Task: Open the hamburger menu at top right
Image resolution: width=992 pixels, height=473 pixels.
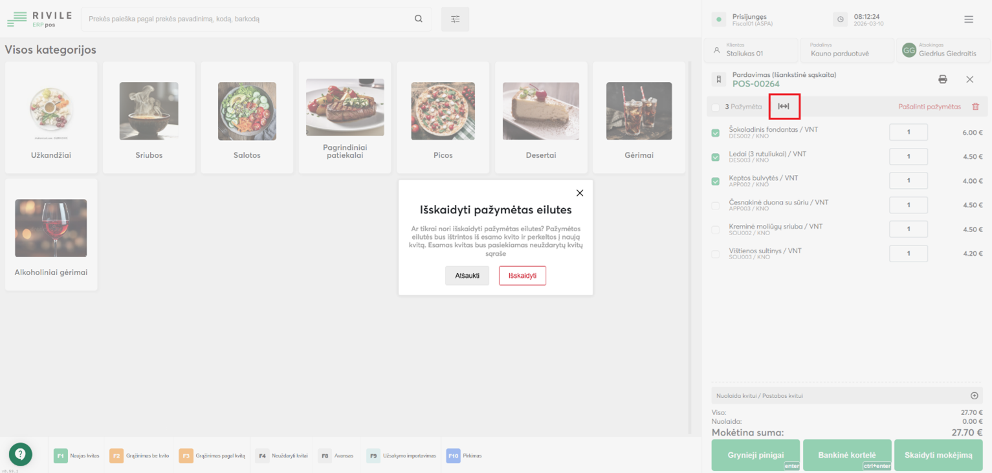Action: click(x=969, y=19)
